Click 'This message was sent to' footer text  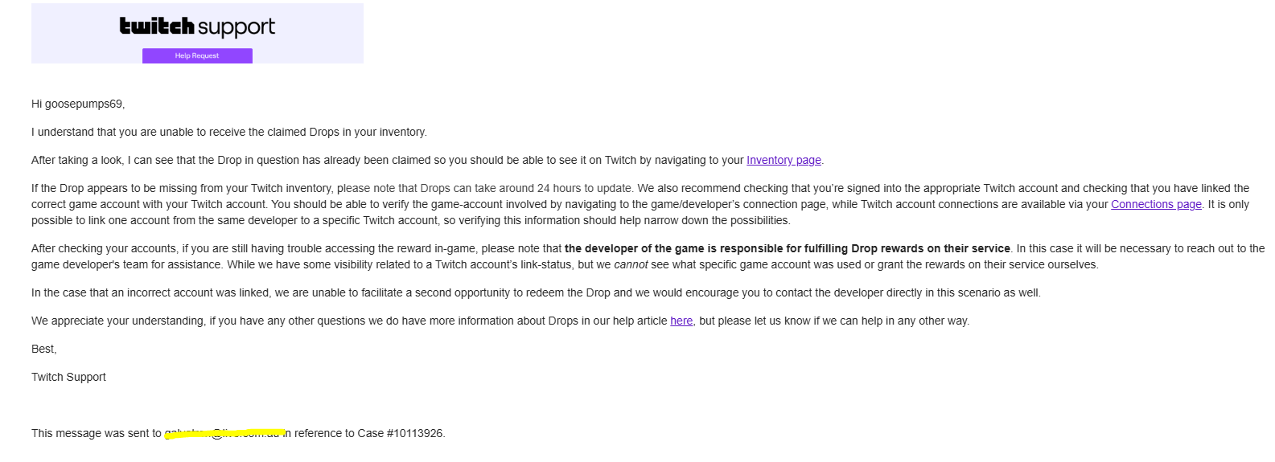[96, 433]
